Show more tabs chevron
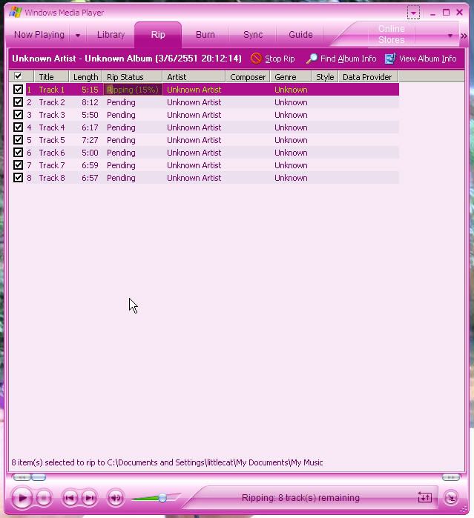 click(x=464, y=36)
